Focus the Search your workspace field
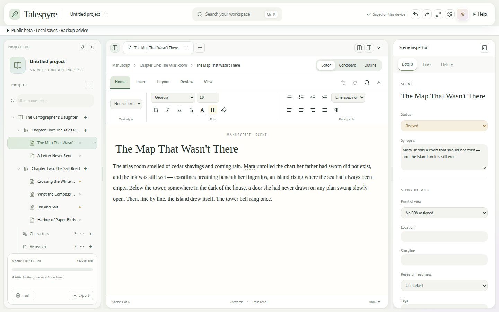The height and width of the screenshot is (312, 499). coord(237,14)
